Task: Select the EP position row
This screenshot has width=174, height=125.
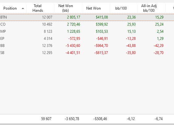Action: click(87, 39)
